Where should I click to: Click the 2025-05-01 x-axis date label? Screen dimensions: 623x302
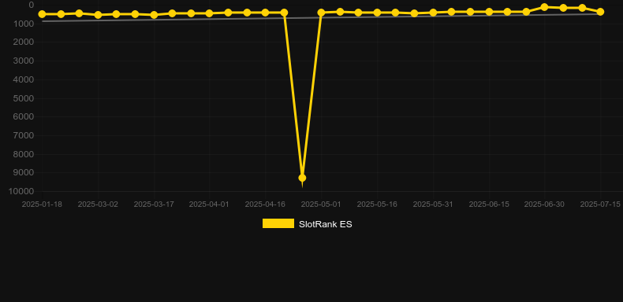tap(321, 204)
